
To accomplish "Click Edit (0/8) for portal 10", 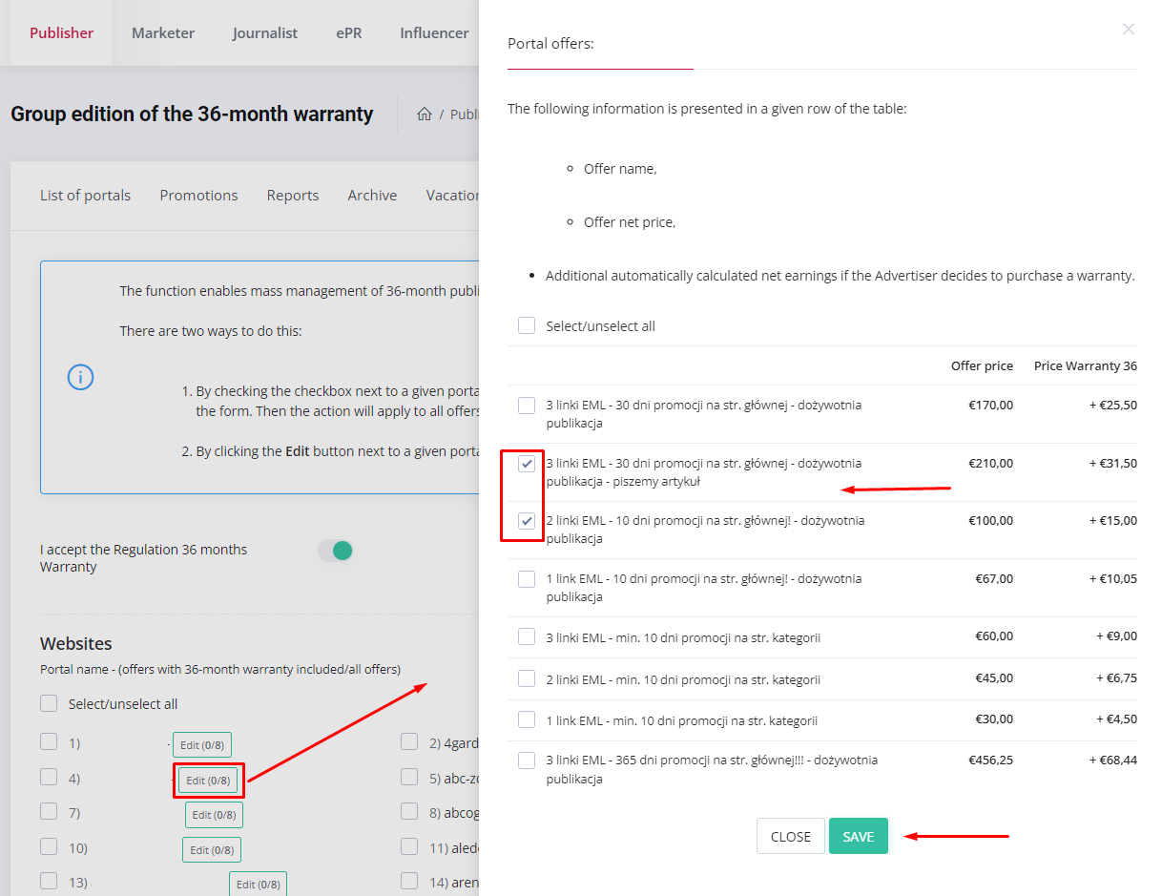I will point(212,850).
